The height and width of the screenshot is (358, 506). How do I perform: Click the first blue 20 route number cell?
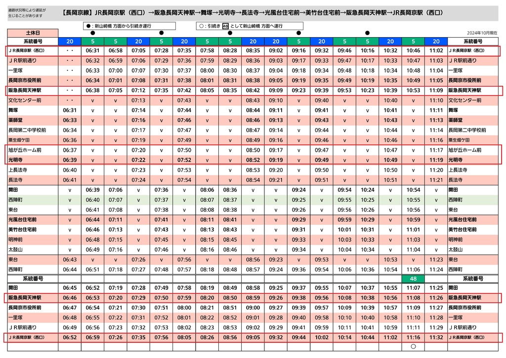click(70, 42)
